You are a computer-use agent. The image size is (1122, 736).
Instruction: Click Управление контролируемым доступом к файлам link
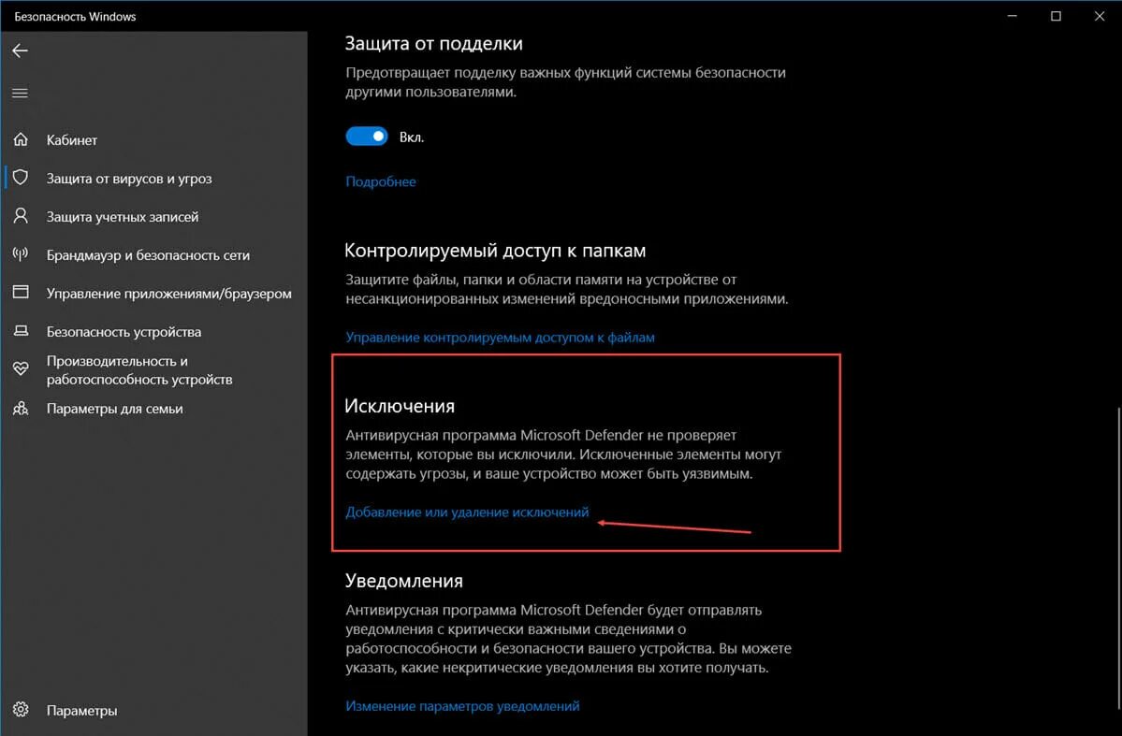coord(501,337)
